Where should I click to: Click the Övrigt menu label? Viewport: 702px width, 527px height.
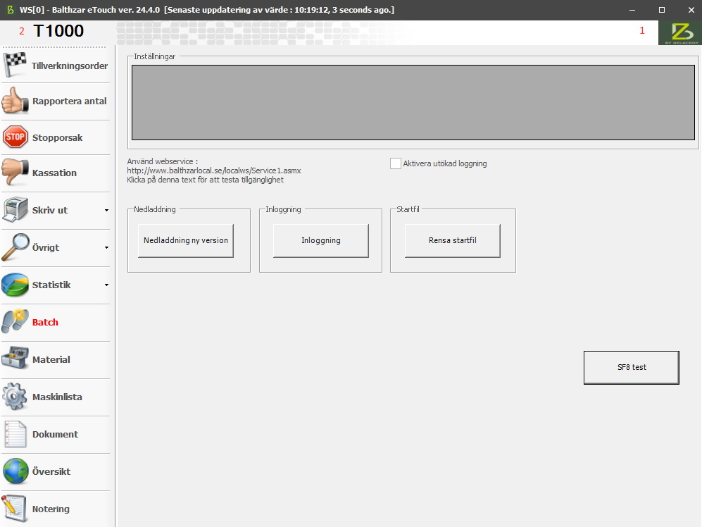pyautogui.click(x=46, y=247)
